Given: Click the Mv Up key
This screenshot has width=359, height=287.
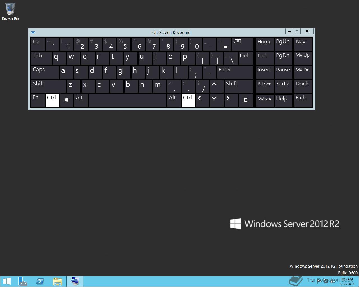Looking at the screenshot, I should click(303, 58).
